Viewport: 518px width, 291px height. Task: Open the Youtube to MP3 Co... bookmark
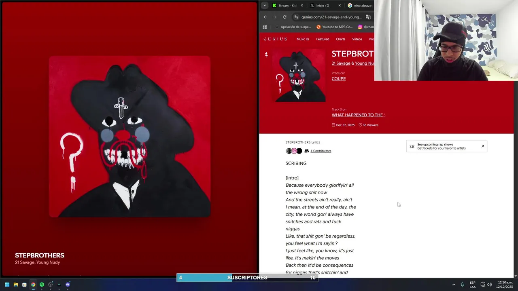334,27
